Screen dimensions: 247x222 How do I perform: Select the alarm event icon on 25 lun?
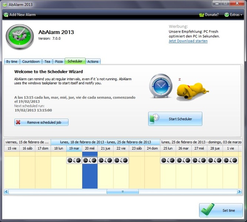tap(168, 161)
